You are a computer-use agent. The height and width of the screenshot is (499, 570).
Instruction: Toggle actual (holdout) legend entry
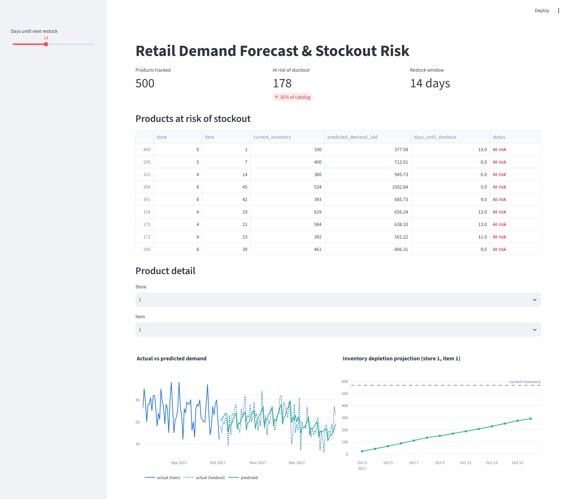coord(204,478)
